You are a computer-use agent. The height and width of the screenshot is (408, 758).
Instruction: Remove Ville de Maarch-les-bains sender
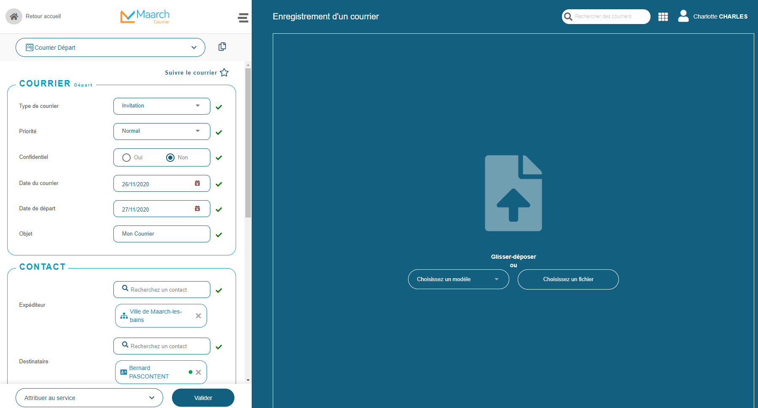click(199, 316)
